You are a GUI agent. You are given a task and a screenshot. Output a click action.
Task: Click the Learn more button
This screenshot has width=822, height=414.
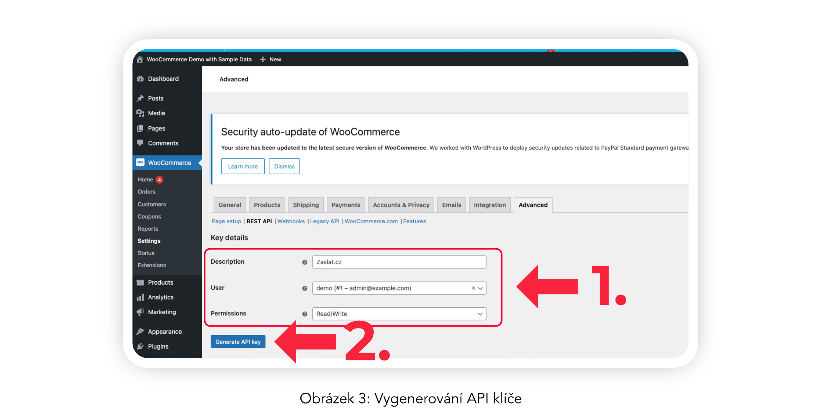tap(243, 166)
